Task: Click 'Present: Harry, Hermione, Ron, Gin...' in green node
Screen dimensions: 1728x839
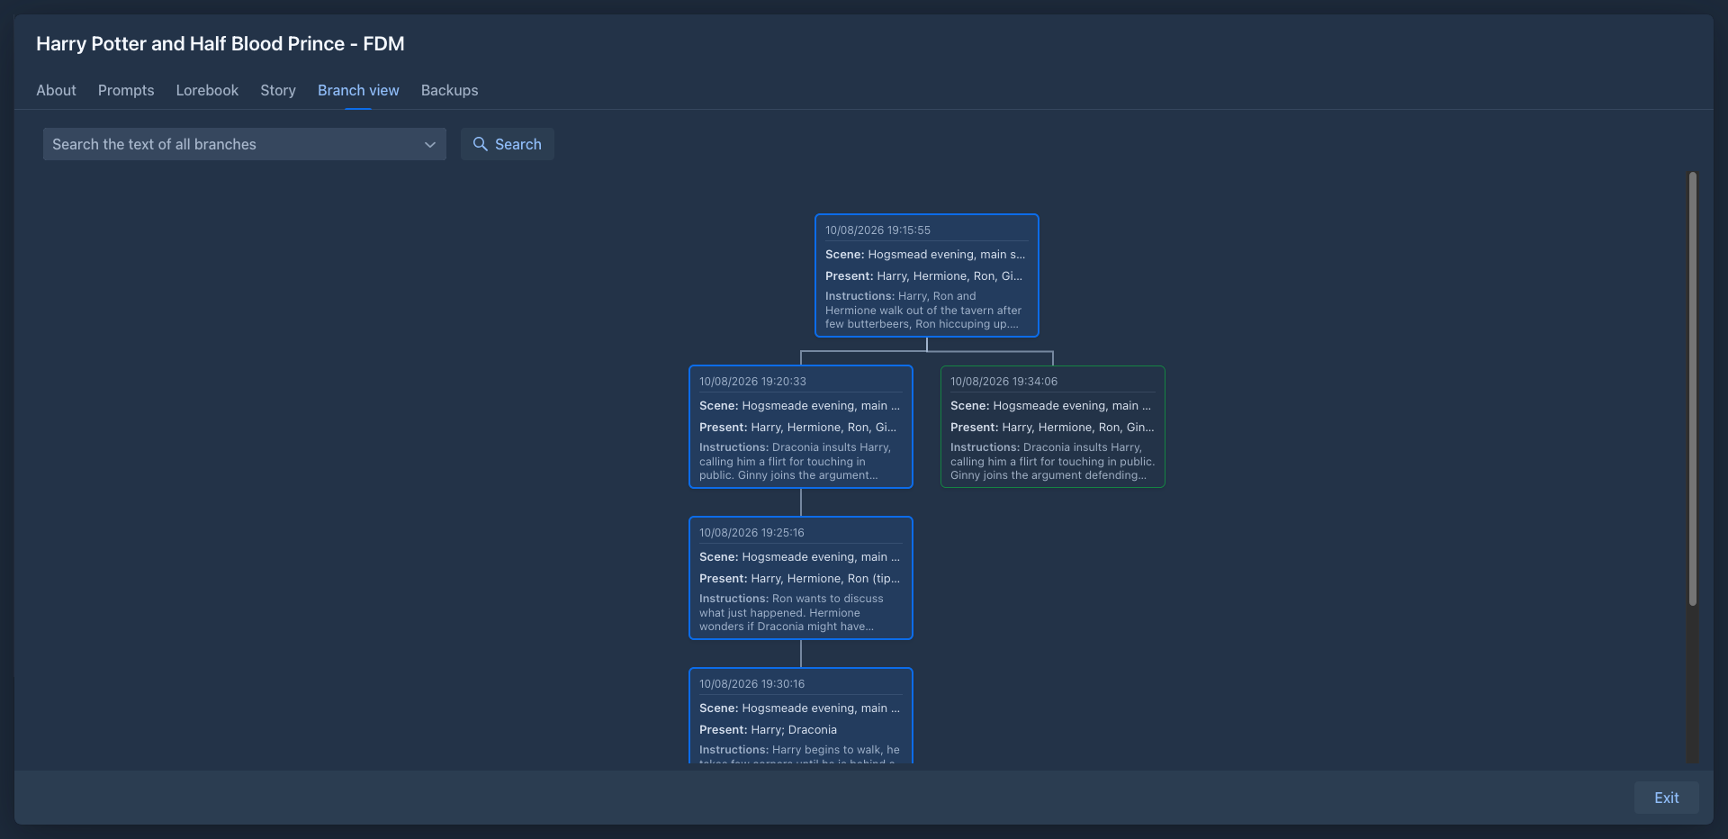Action: click(x=1052, y=428)
